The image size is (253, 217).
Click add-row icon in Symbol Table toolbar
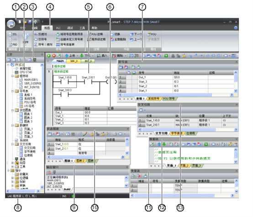click(x=121, y=67)
